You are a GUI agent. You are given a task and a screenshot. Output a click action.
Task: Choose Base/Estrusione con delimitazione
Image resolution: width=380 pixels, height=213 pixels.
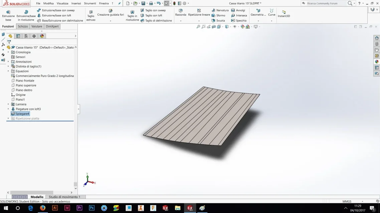[60, 21]
